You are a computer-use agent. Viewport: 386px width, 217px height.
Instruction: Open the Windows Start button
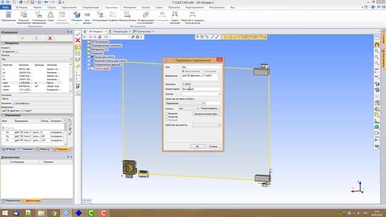click(x=5, y=213)
